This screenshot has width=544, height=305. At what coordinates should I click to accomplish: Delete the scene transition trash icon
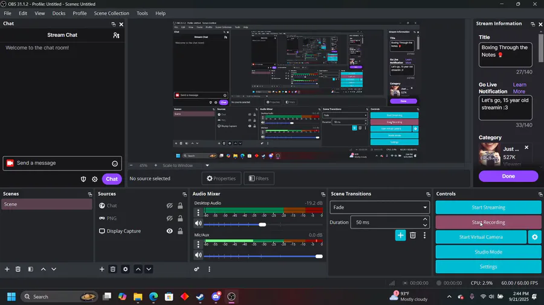[413, 235]
